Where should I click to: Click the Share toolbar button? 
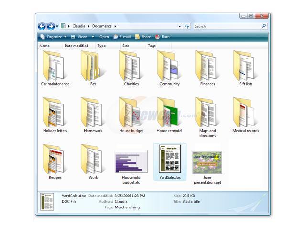pyautogui.click(x=143, y=37)
